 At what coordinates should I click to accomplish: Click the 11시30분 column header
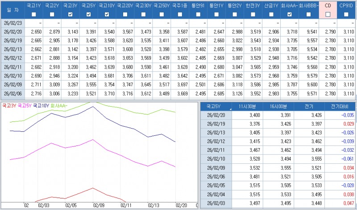pyautogui.click(x=249, y=106)
